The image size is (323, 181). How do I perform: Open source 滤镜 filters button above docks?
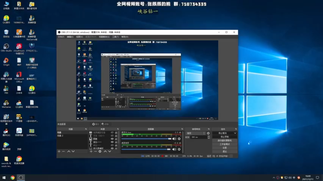(105, 124)
